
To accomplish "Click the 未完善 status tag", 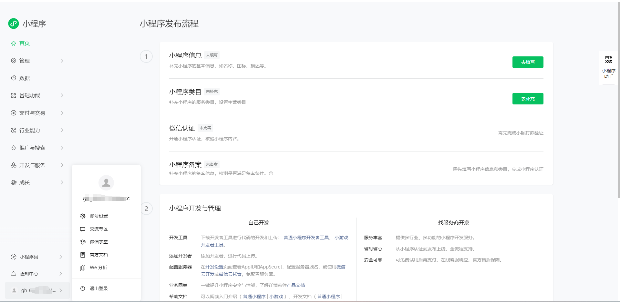I will [205, 128].
